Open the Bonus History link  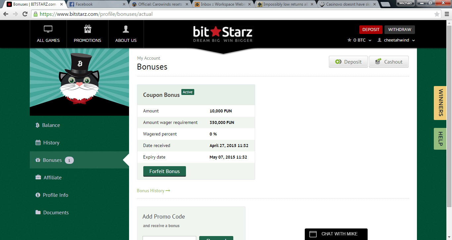(154, 191)
